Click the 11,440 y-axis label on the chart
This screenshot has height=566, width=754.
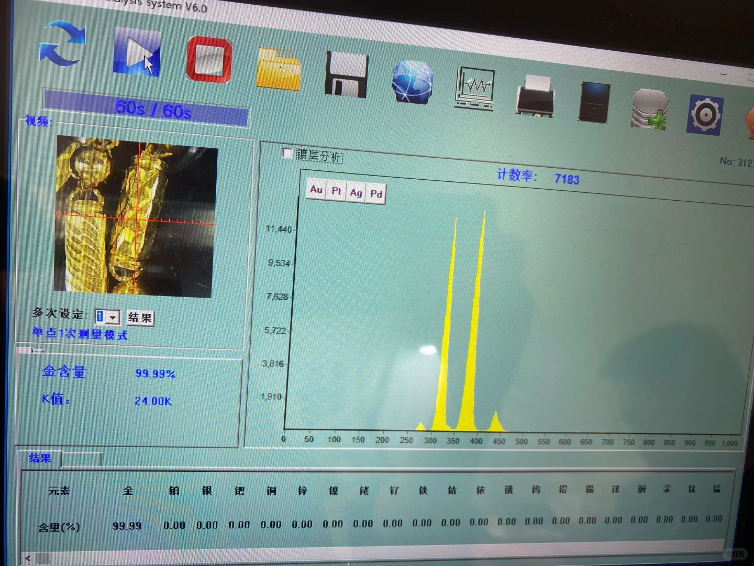279,229
